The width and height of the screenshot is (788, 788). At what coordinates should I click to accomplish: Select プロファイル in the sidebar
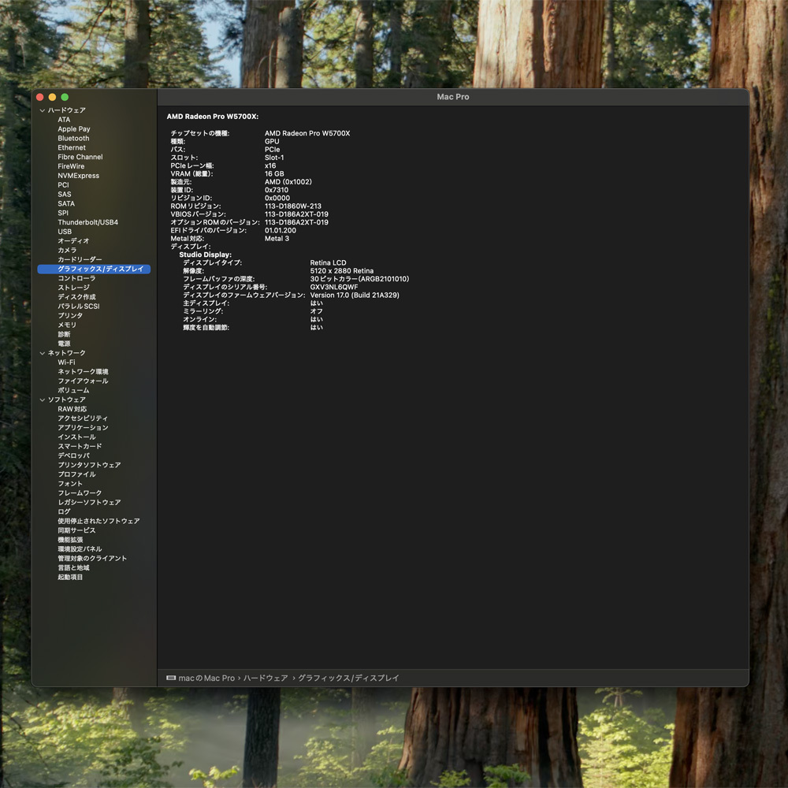[x=76, y=474]
